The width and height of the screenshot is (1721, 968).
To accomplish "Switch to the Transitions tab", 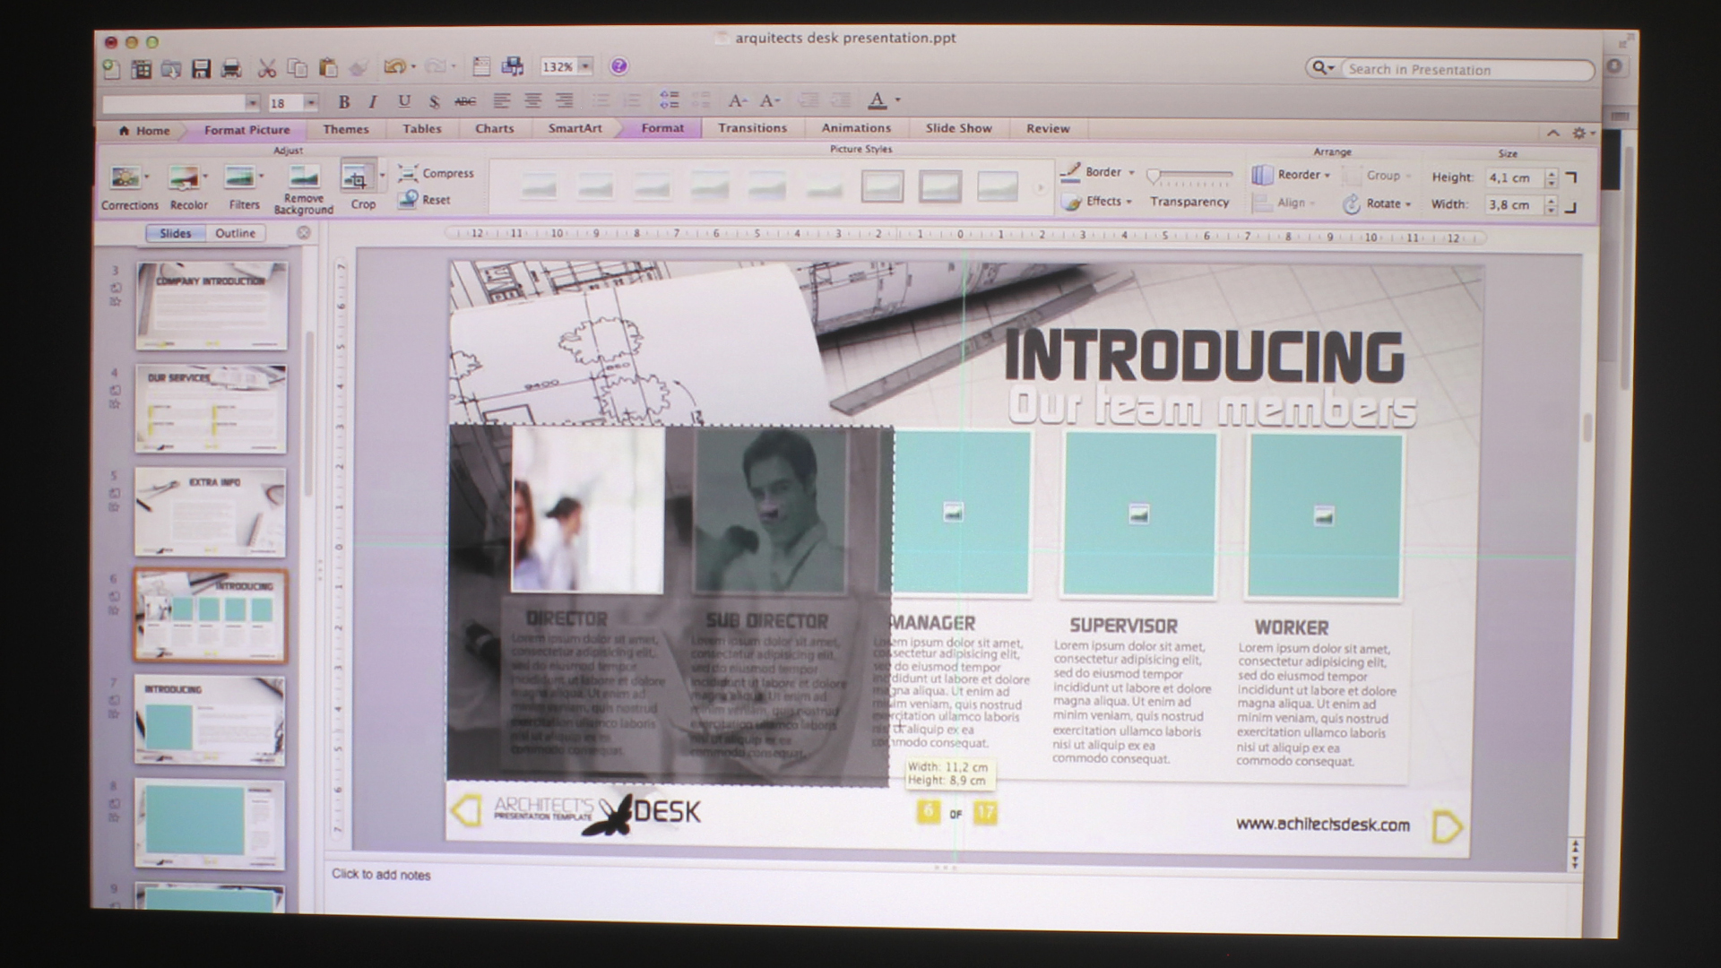I will (x=752, y=128).
